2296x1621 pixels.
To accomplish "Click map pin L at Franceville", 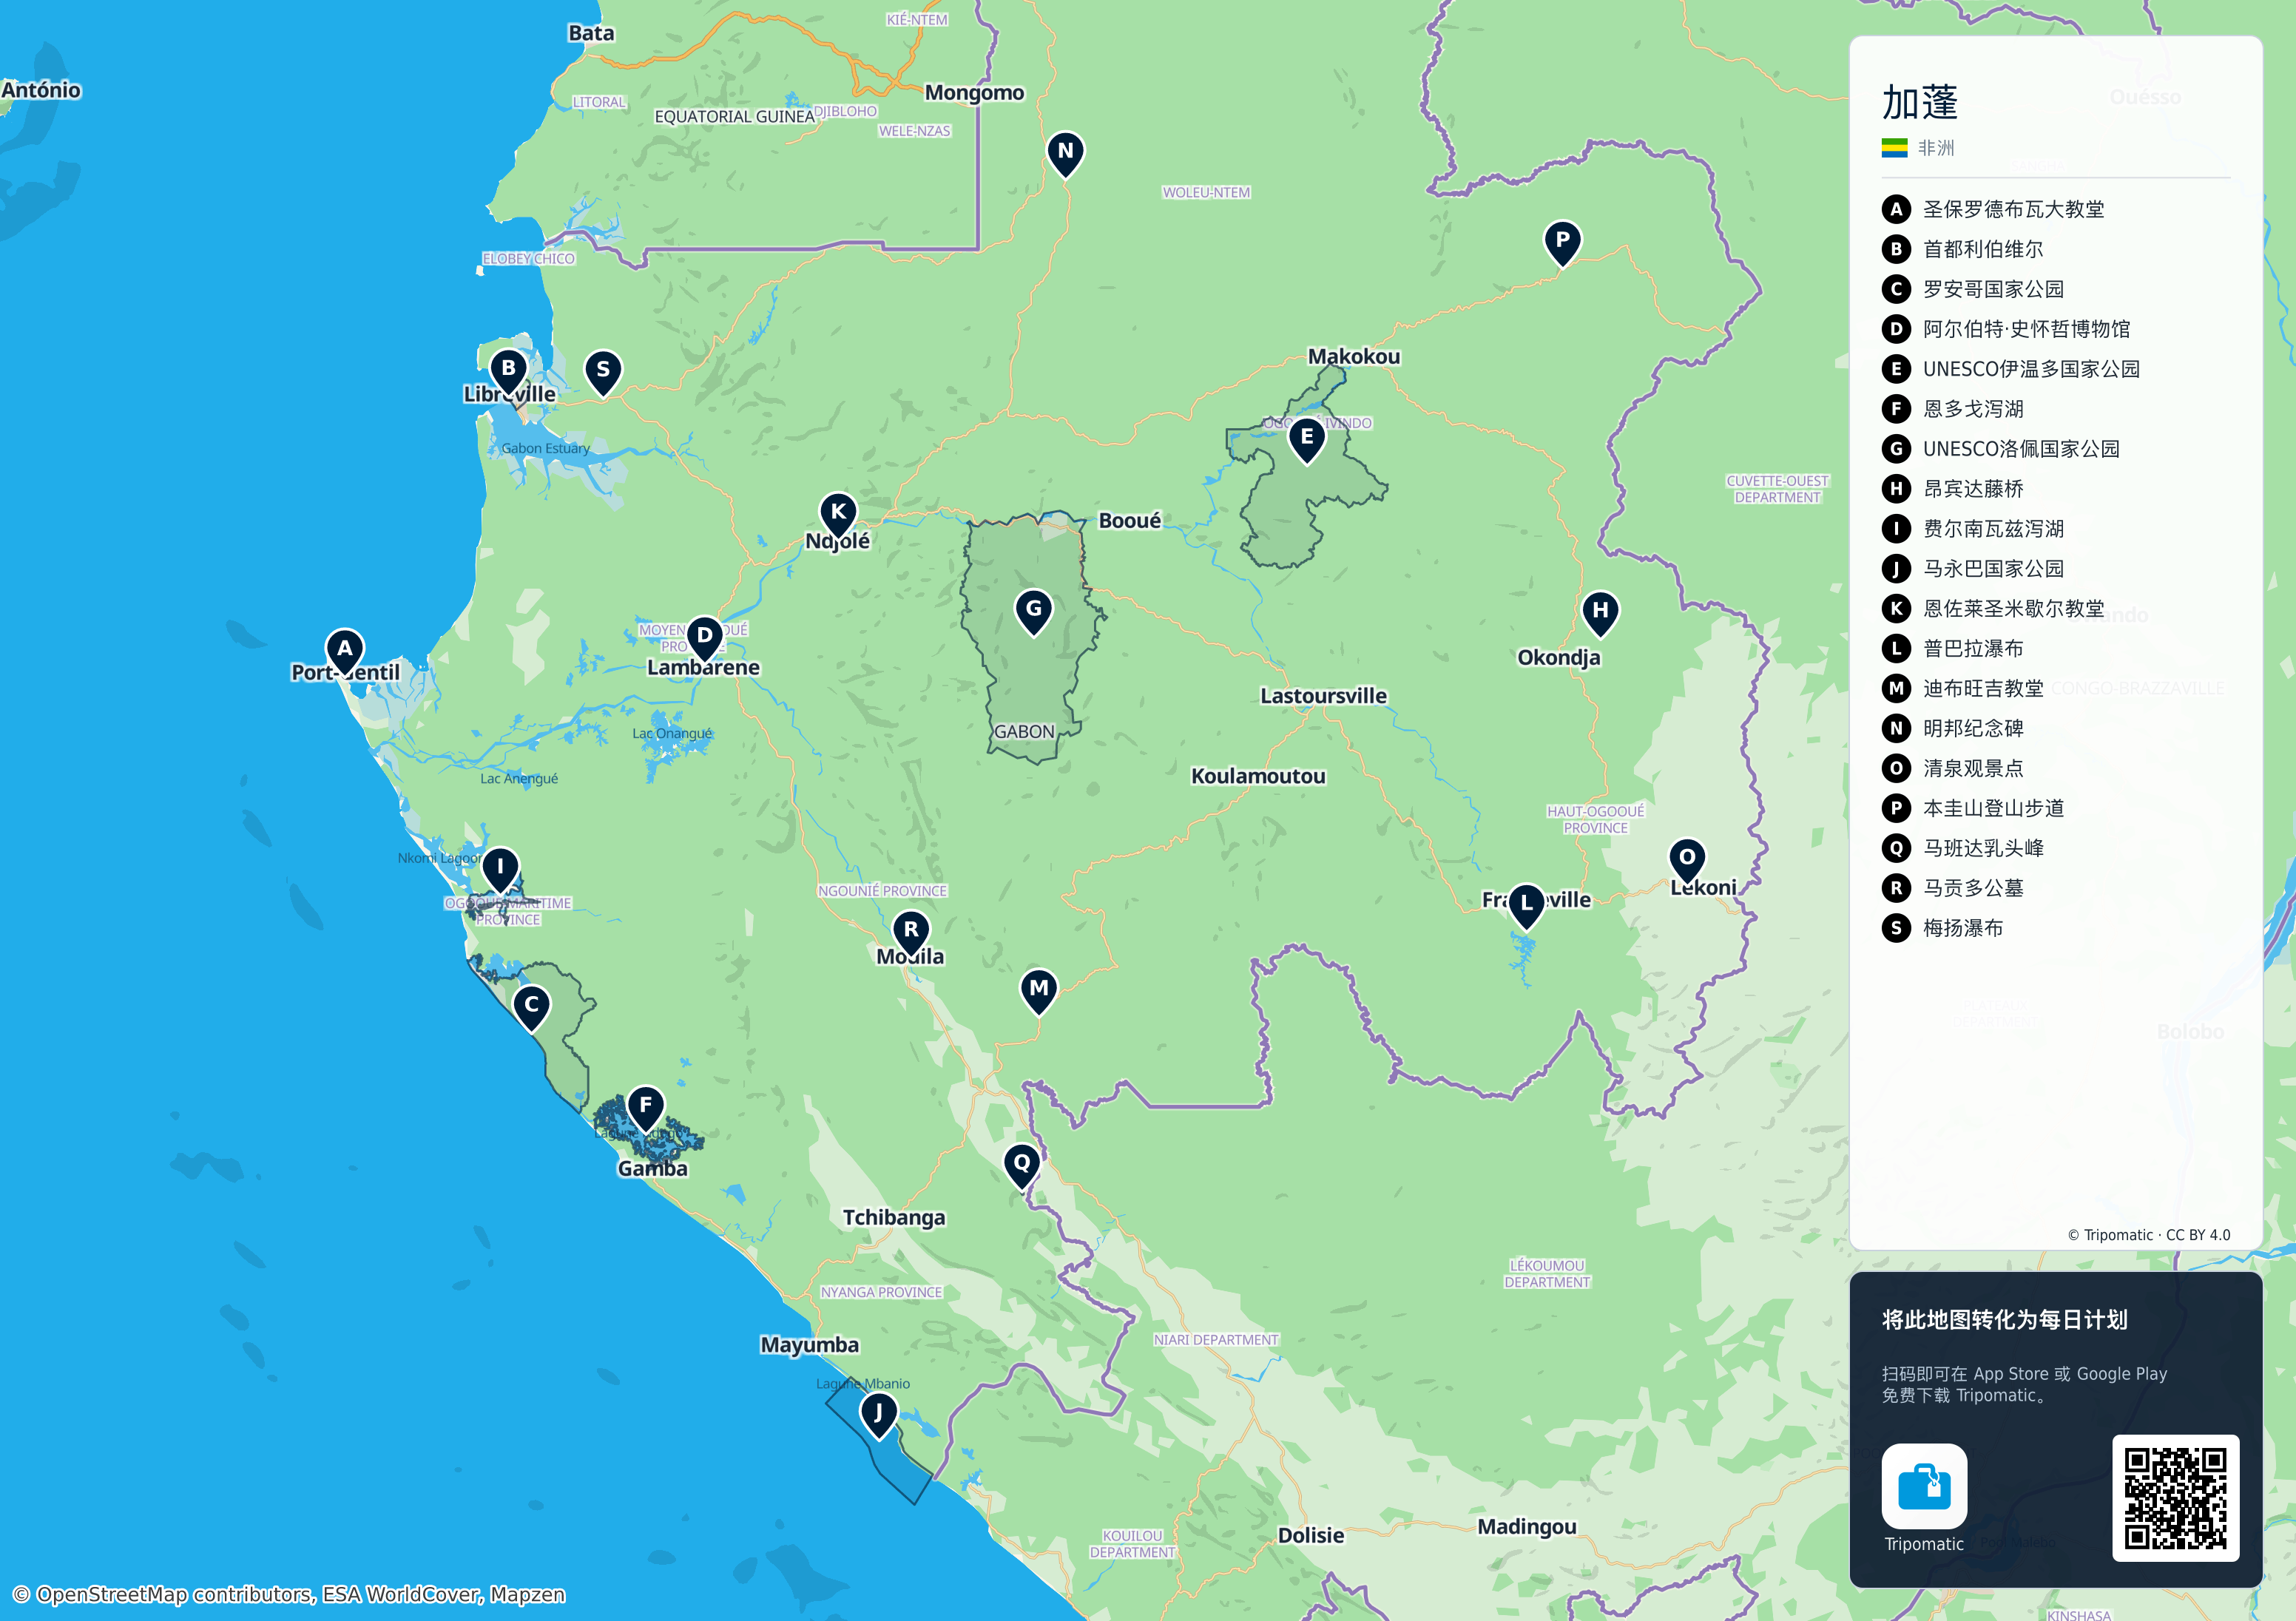I will point(1526,907).
